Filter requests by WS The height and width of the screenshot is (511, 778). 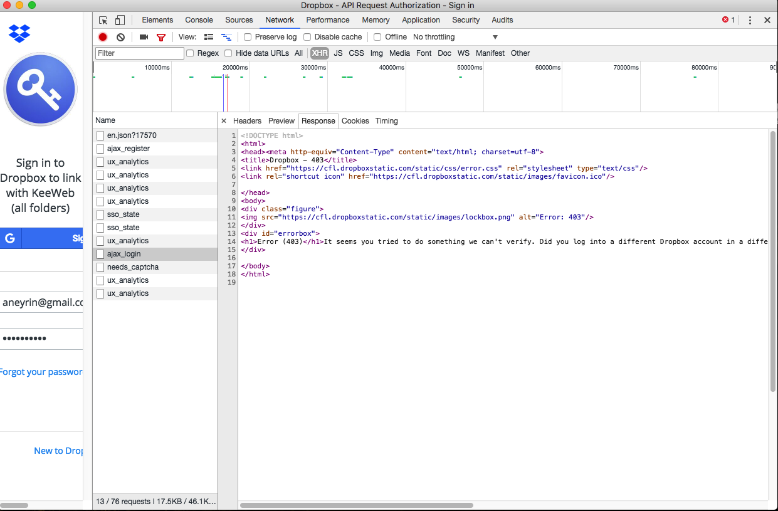[463, 53]
